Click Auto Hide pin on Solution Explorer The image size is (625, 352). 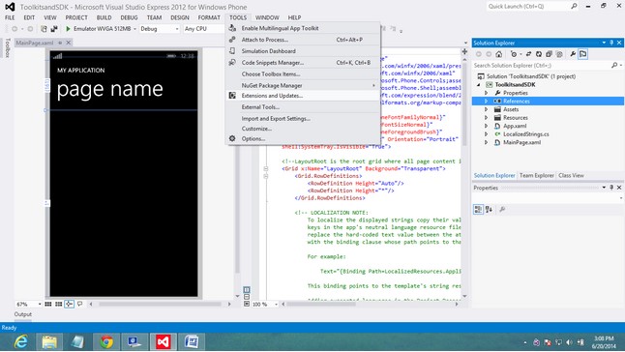pyautogui.click(x=611, y=43)
